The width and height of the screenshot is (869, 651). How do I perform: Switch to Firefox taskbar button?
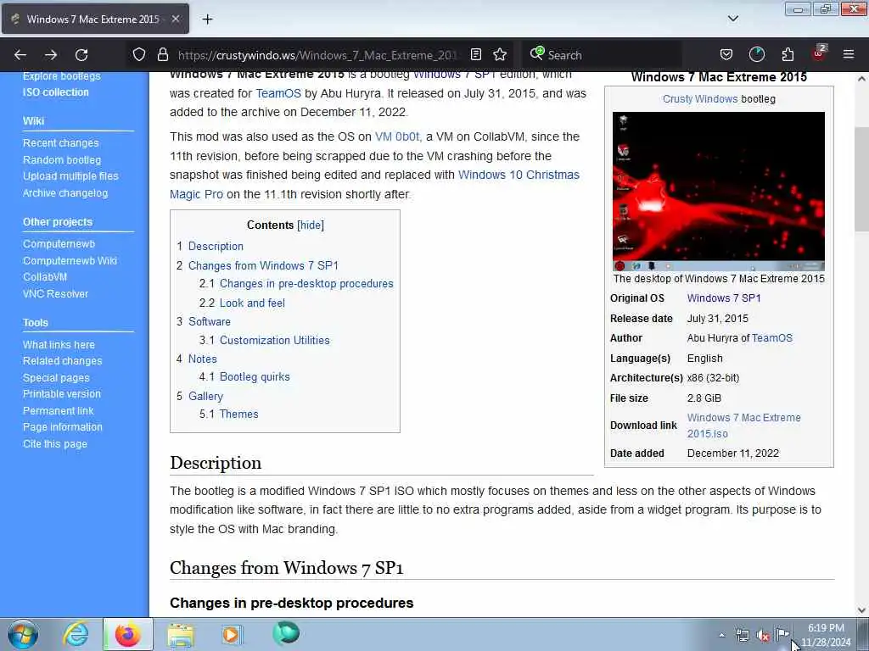coord(127,634)
